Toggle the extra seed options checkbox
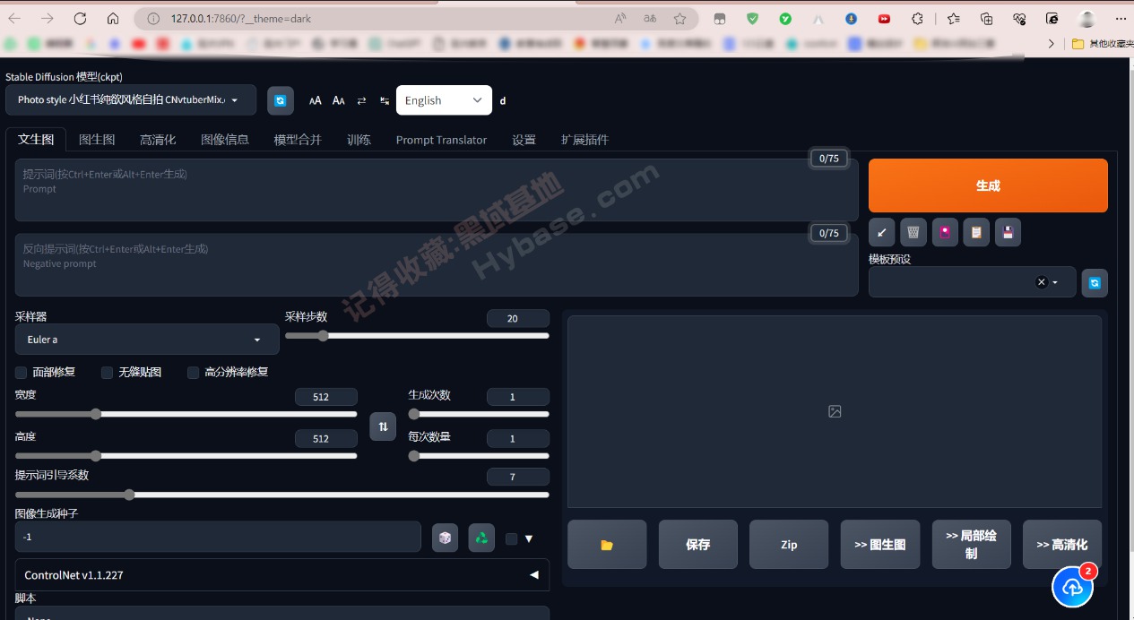 (x=512, y=538)
